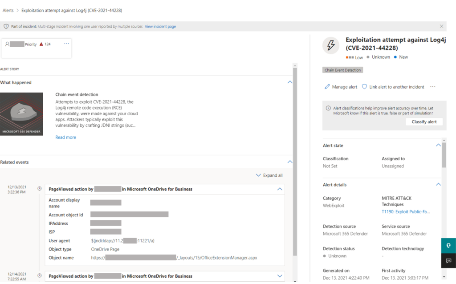
Task: Click Expand all above the event list
Action: pos(269,175)
